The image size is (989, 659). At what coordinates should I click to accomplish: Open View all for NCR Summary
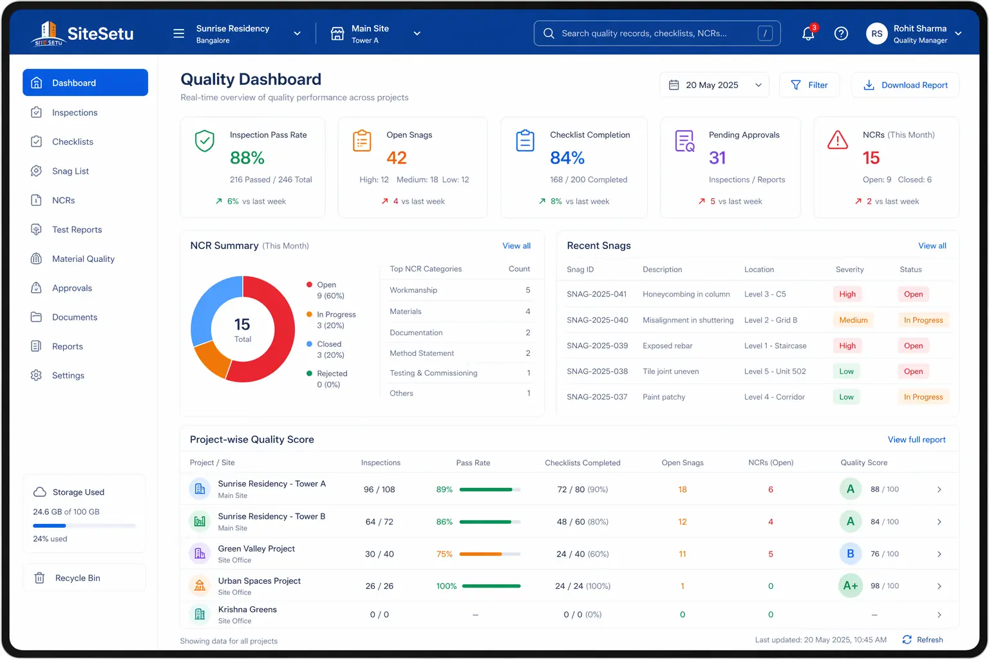pyautogui.click(x=516, y=246)
